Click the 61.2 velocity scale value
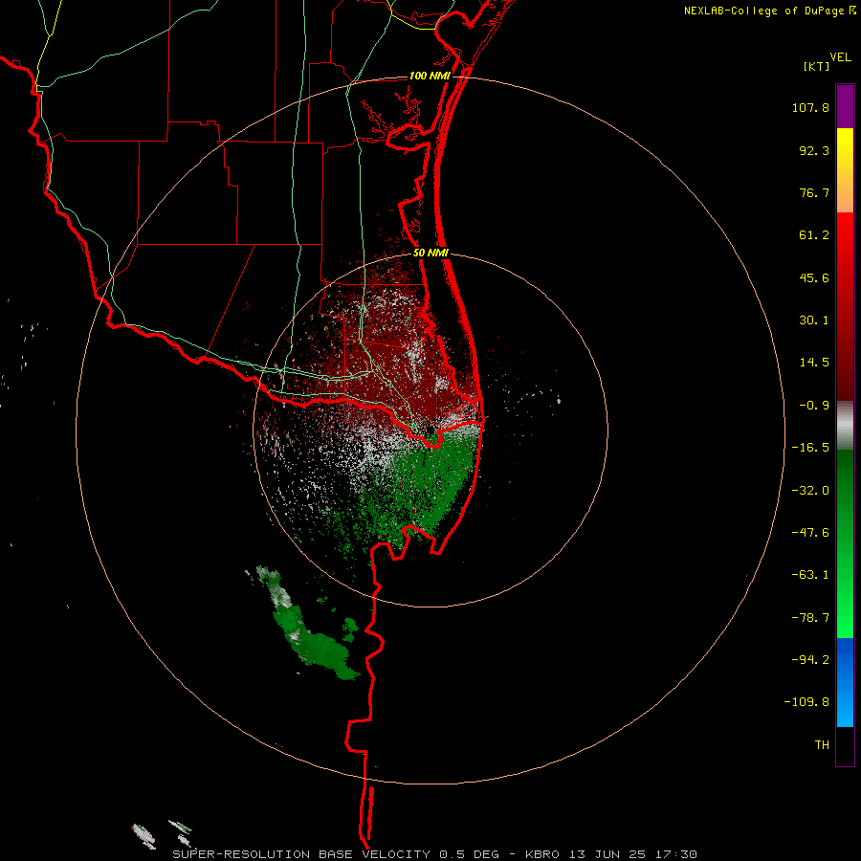 pos(814,235)
